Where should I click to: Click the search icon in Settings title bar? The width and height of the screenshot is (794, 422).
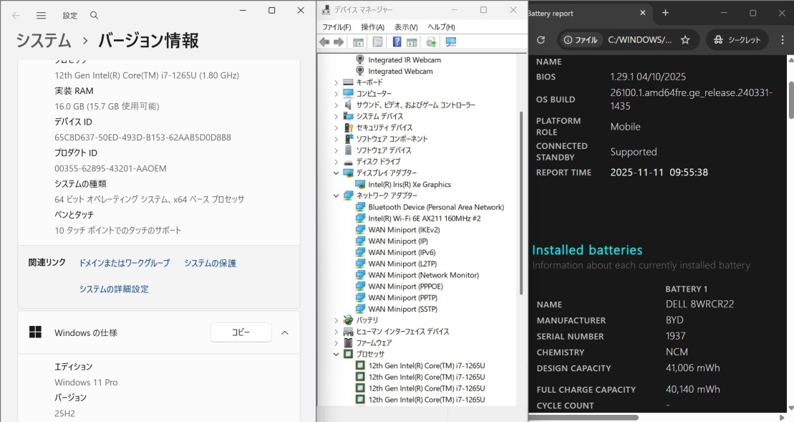(94, 15)
